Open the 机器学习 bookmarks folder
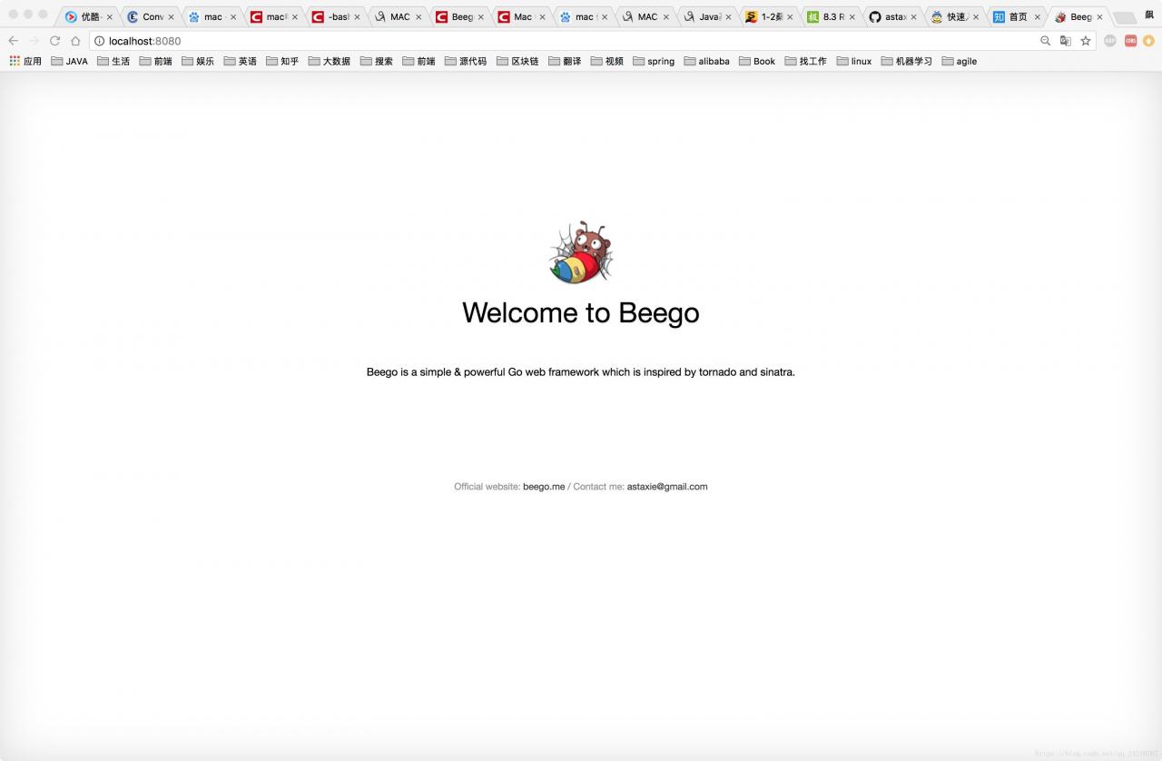 tap(907, 61)
